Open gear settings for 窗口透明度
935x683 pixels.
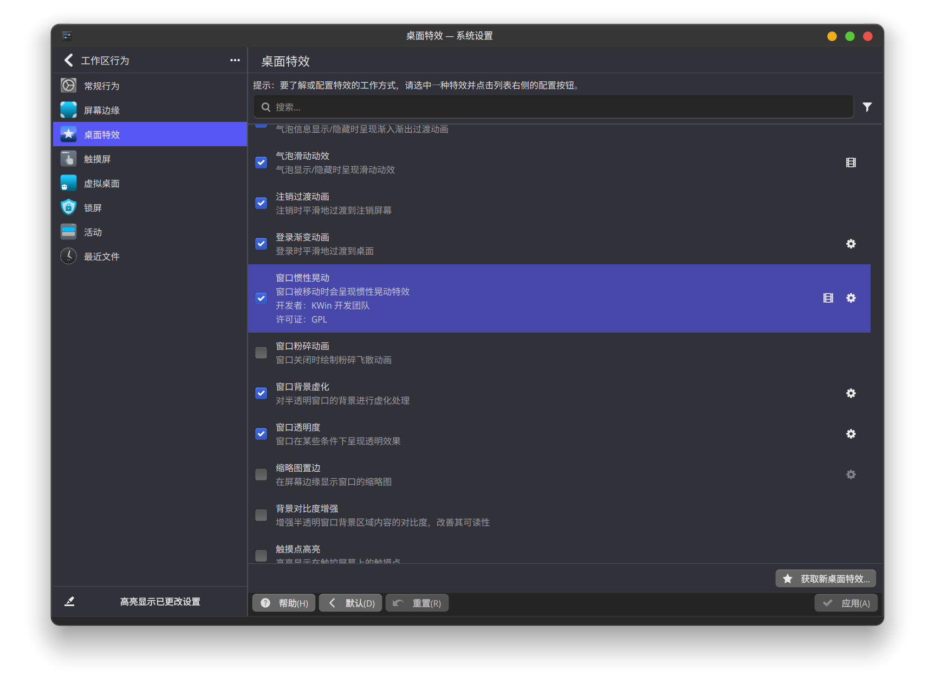tap(850, 434)
